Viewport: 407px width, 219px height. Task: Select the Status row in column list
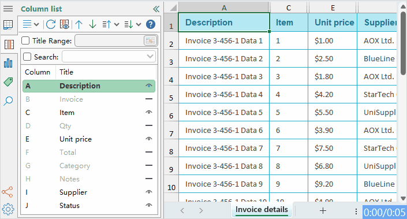(x=89, y=206)
